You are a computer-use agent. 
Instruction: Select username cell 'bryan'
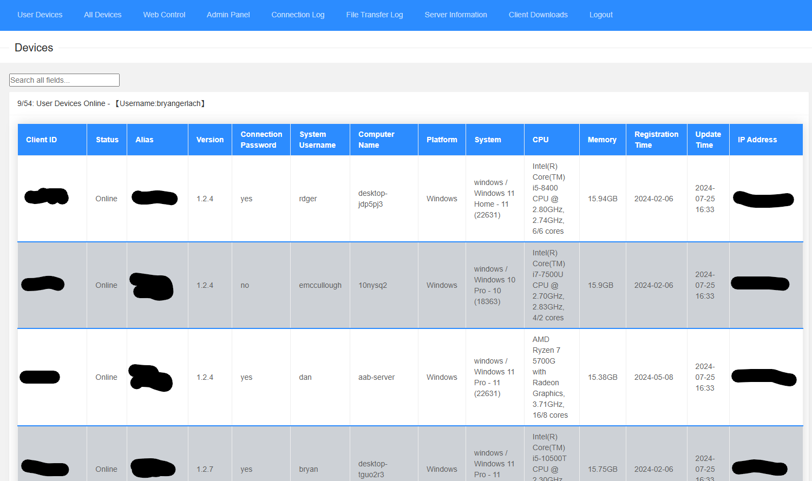tap(309, 469)
